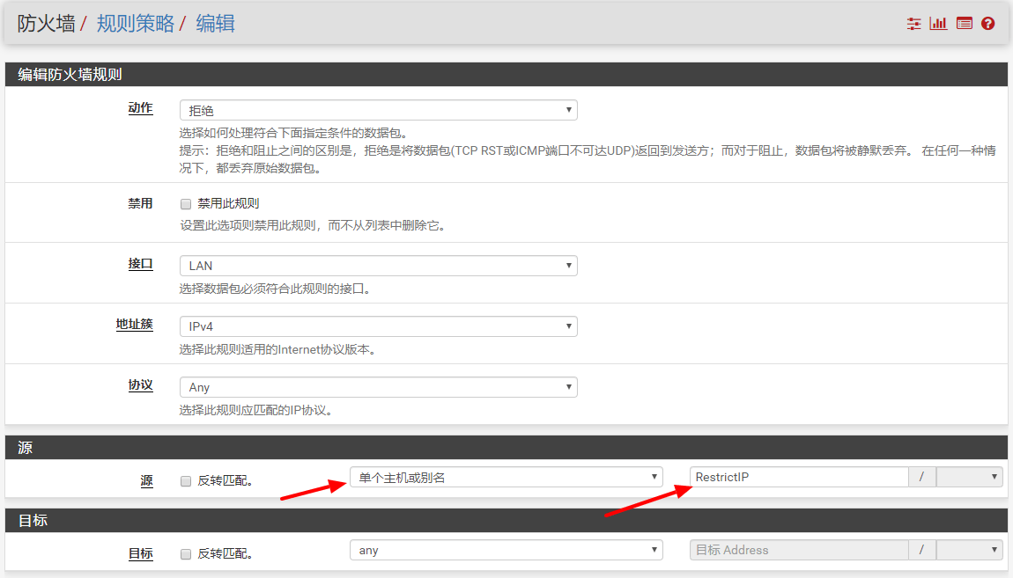Open source type dropdown 单个主机或别名
The width and height of the screenshot is (1013, 578).
pos(506,478)
